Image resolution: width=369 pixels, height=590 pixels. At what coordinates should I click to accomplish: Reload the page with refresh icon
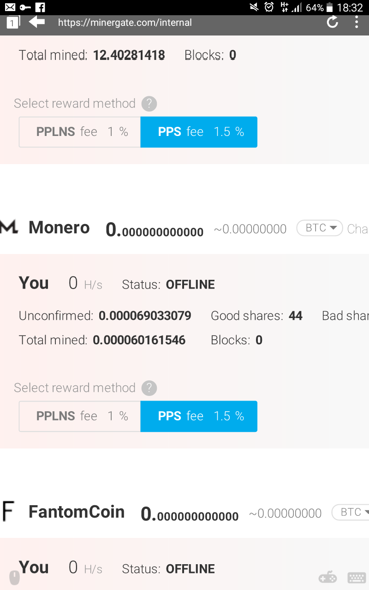tap(332, 22)
